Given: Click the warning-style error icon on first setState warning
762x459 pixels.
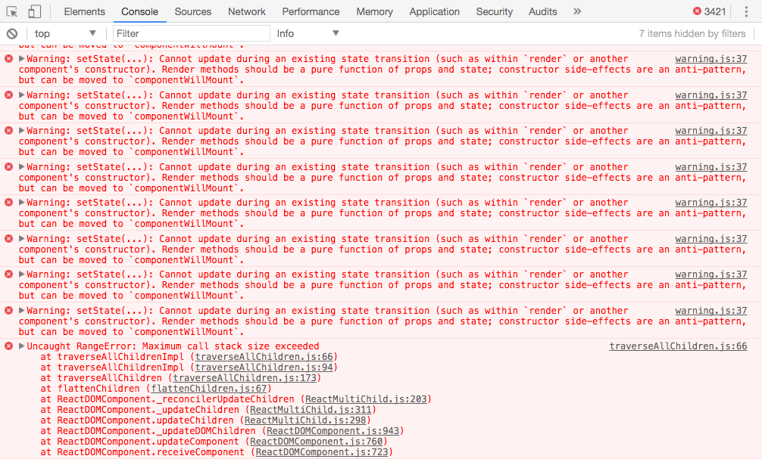Looking at the screenshot, I should pos(8,58).
